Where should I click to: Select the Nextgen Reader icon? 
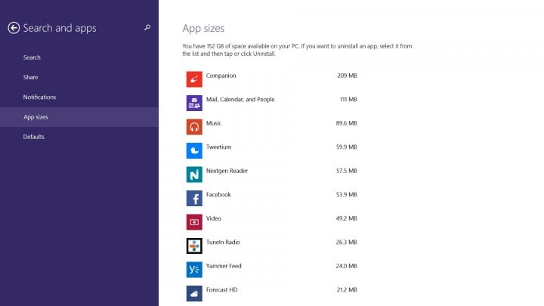click(x=194, y=175)
